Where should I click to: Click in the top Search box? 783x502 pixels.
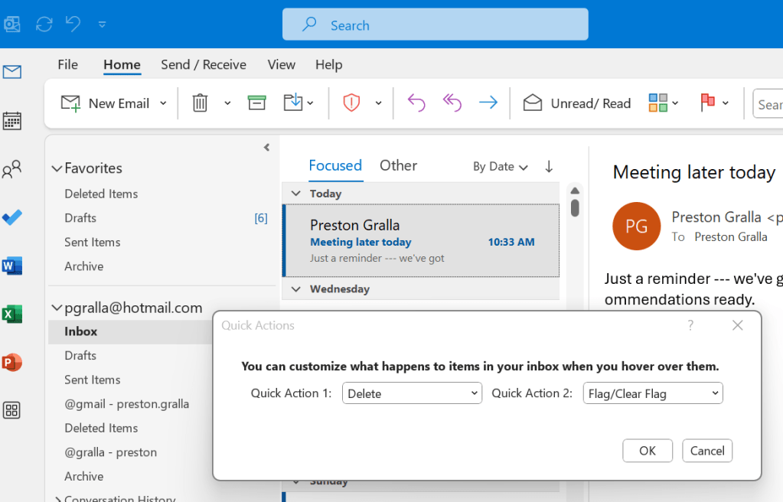435,24
